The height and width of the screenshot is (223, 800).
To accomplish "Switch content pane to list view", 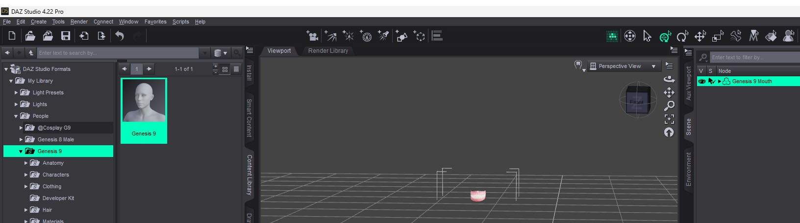I will pos(236,69).
